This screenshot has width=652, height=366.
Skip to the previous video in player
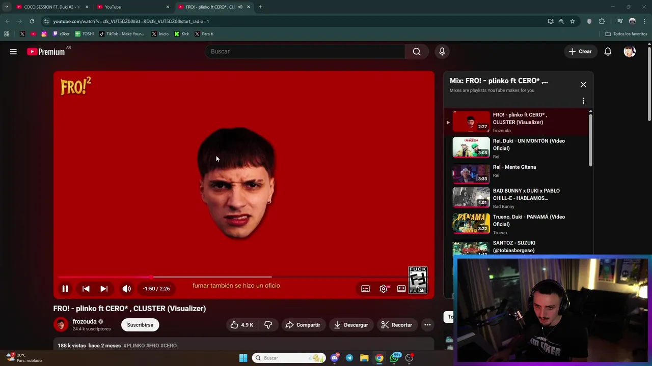tap(86, 289)
